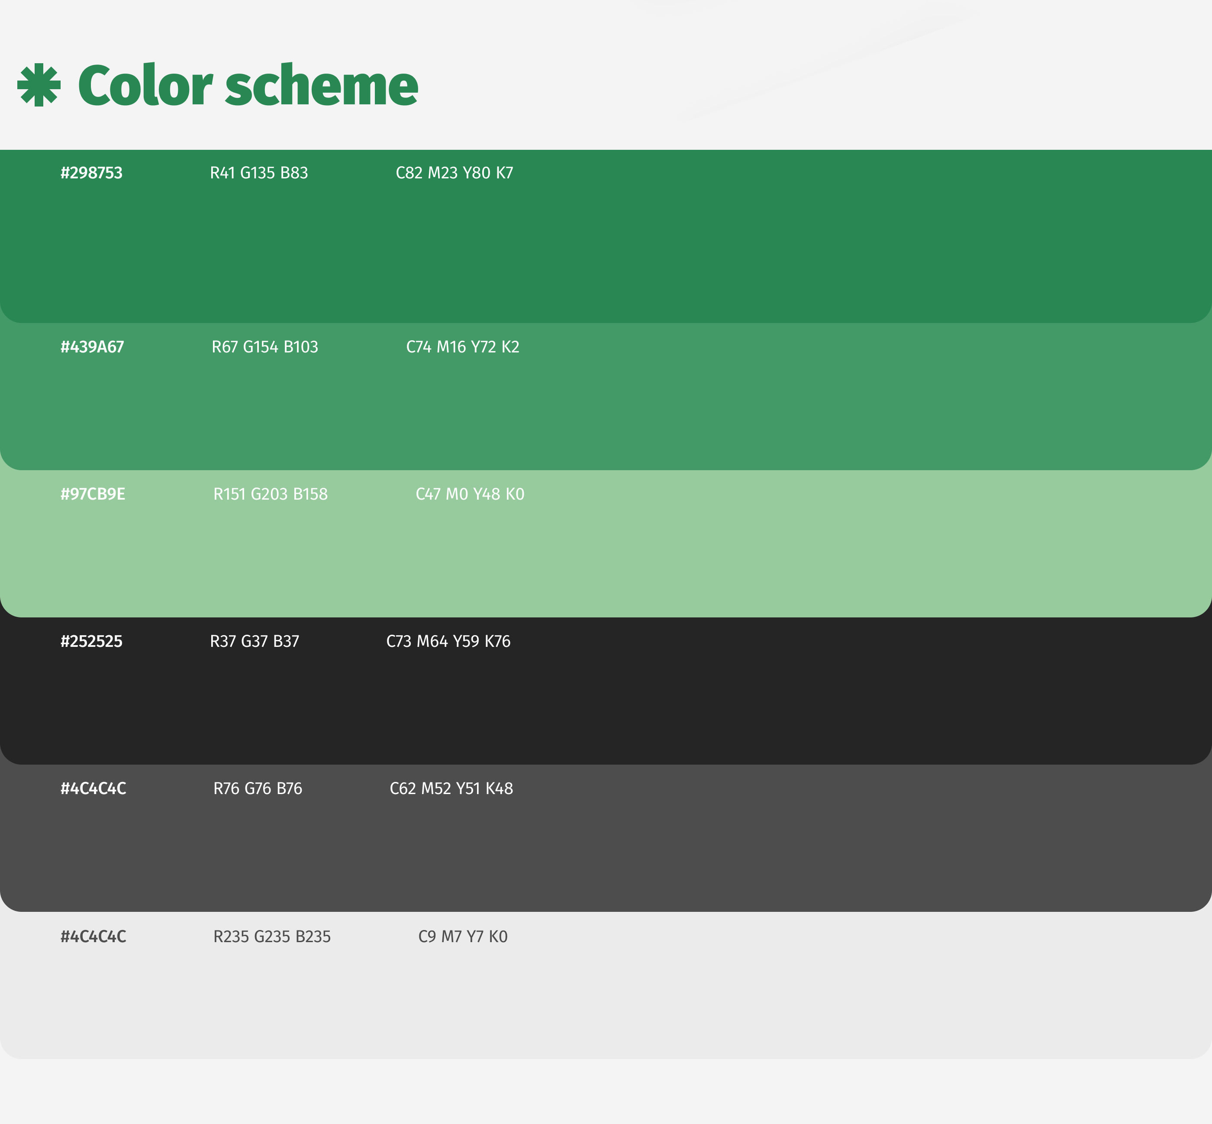Click R67 G154 B103 text
Viewport: 1212px width, 1124px height.
(x=264, y=347)
